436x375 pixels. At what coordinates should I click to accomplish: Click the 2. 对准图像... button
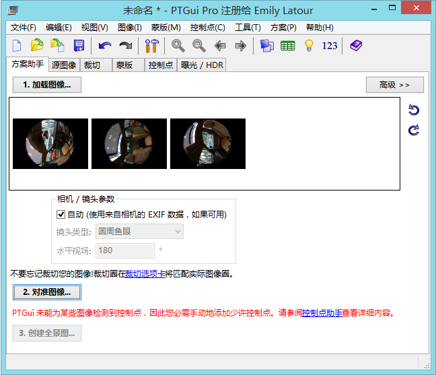[47, 292]
